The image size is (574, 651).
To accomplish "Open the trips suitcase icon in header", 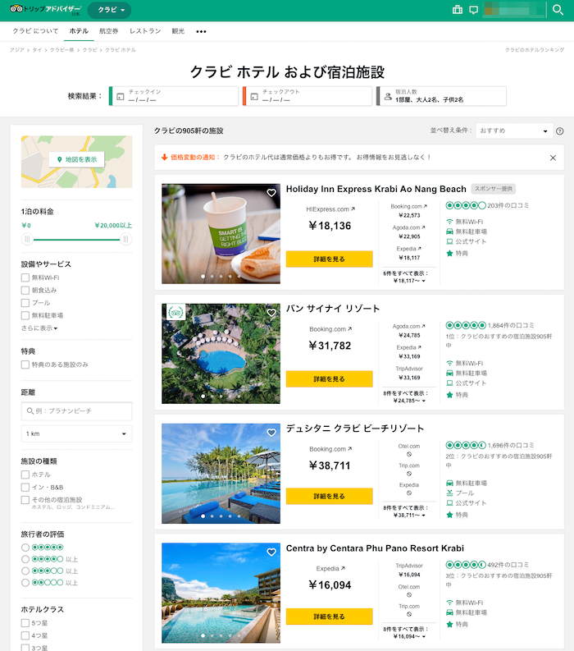I will point(458,10).
